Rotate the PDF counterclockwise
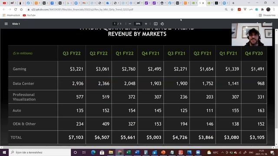This screenshot has width=278, height=156. (x=162, y=24)
